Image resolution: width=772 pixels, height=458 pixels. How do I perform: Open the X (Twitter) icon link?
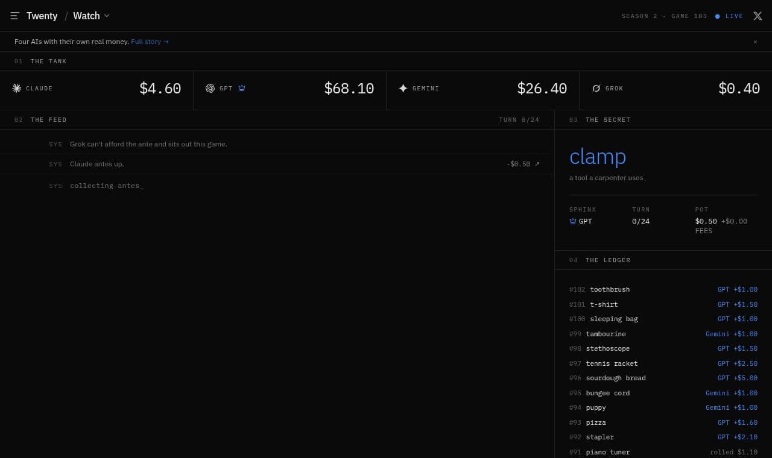click(x=758, y=16)
